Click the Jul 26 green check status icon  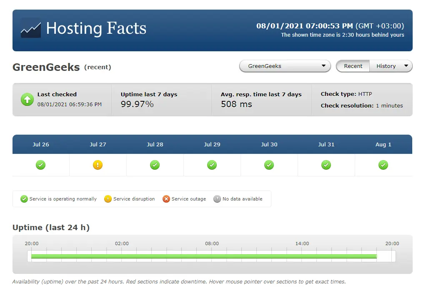pos(41,165)
